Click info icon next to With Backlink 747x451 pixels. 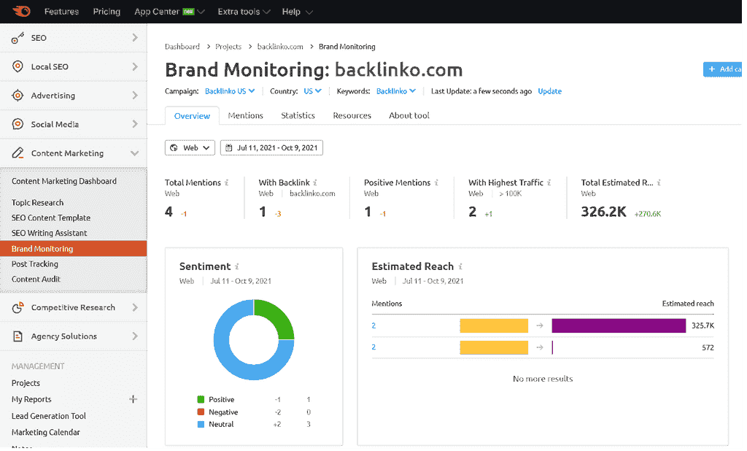point(315,182)
